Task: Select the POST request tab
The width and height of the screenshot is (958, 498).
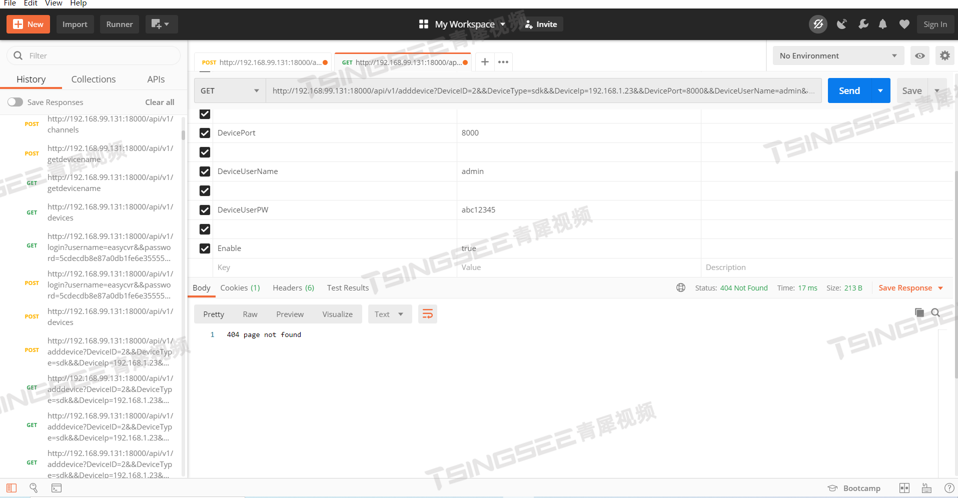Action: [x=263, y=62]
